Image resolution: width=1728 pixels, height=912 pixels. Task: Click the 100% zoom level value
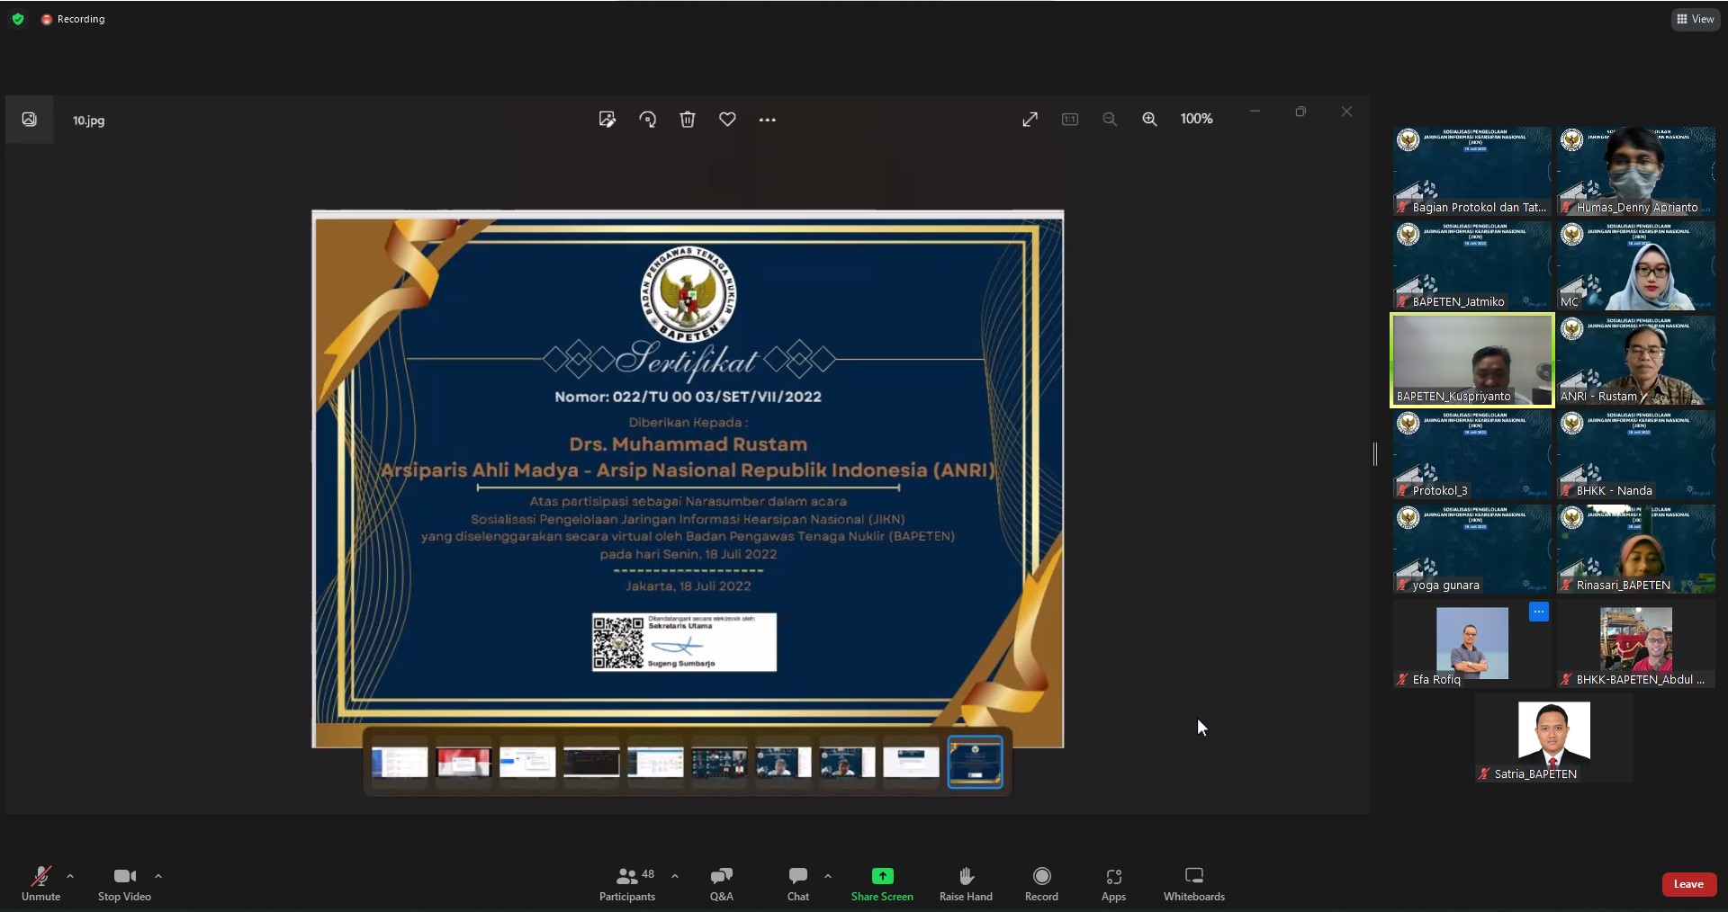pyautogui.click(x=1197, y=119)
